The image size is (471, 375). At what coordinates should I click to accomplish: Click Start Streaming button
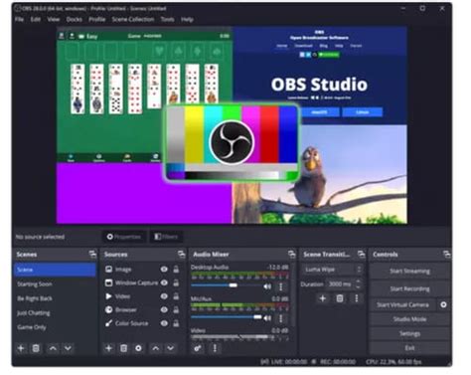(409, 272)
